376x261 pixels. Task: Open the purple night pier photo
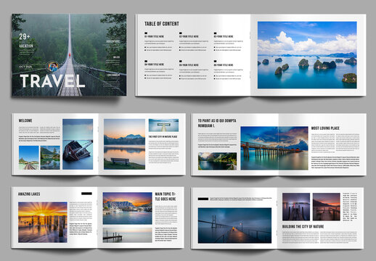tap(296, 207)
